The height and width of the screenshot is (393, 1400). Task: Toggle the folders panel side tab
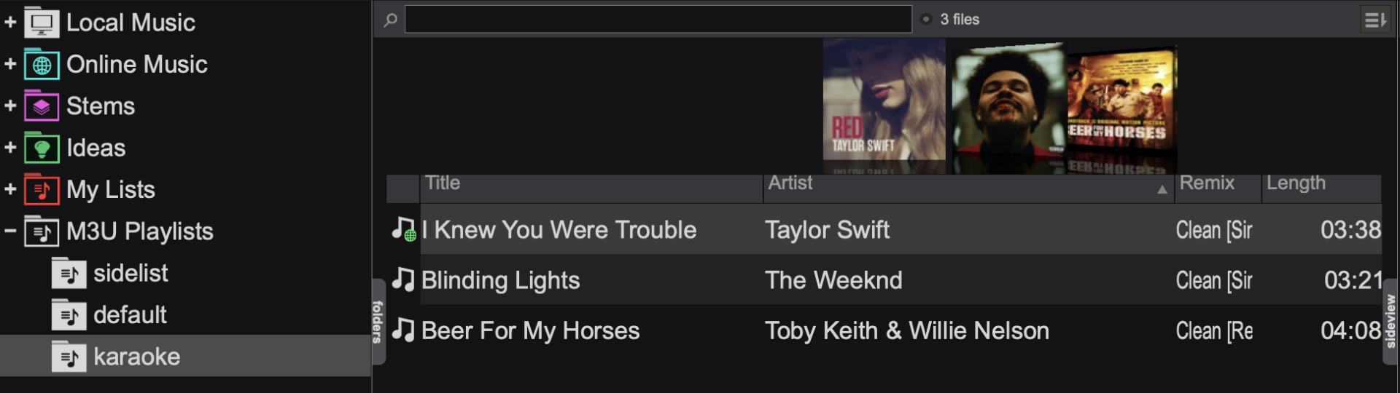(x=378, y=321)
